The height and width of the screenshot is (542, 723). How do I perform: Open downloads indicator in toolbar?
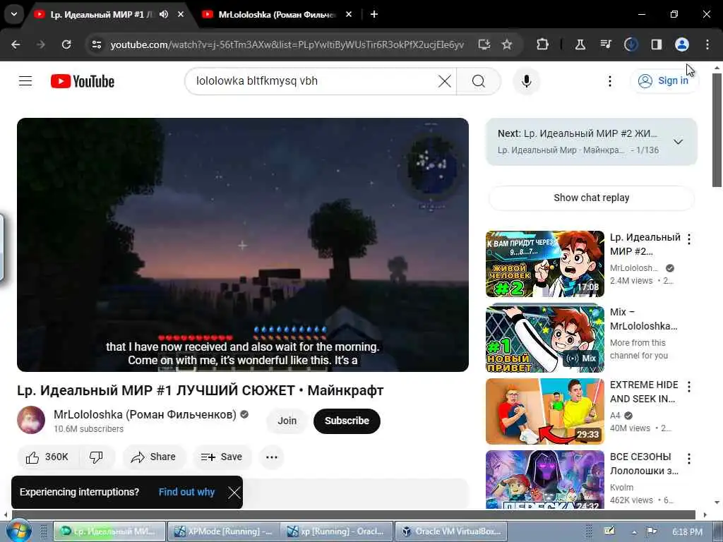[631, 44]
